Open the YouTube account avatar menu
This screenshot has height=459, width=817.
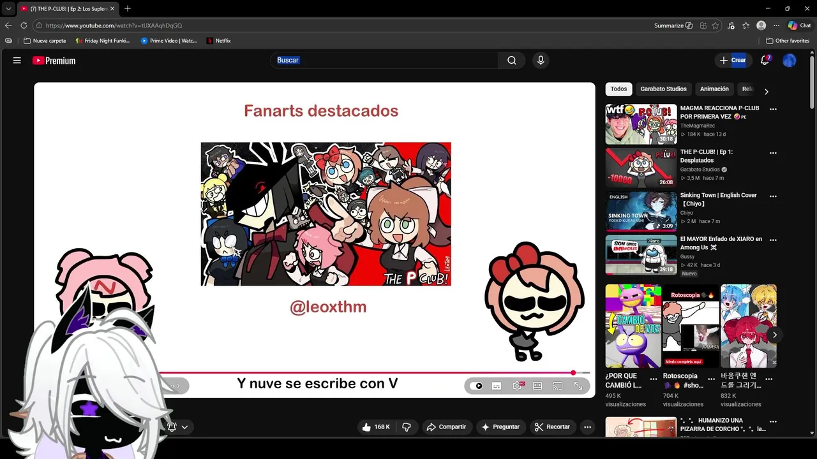[790, 61]
